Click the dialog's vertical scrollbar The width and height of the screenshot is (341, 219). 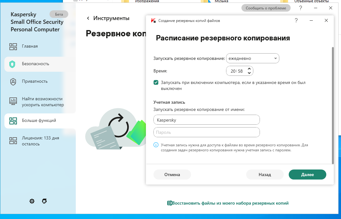[333, 105]
